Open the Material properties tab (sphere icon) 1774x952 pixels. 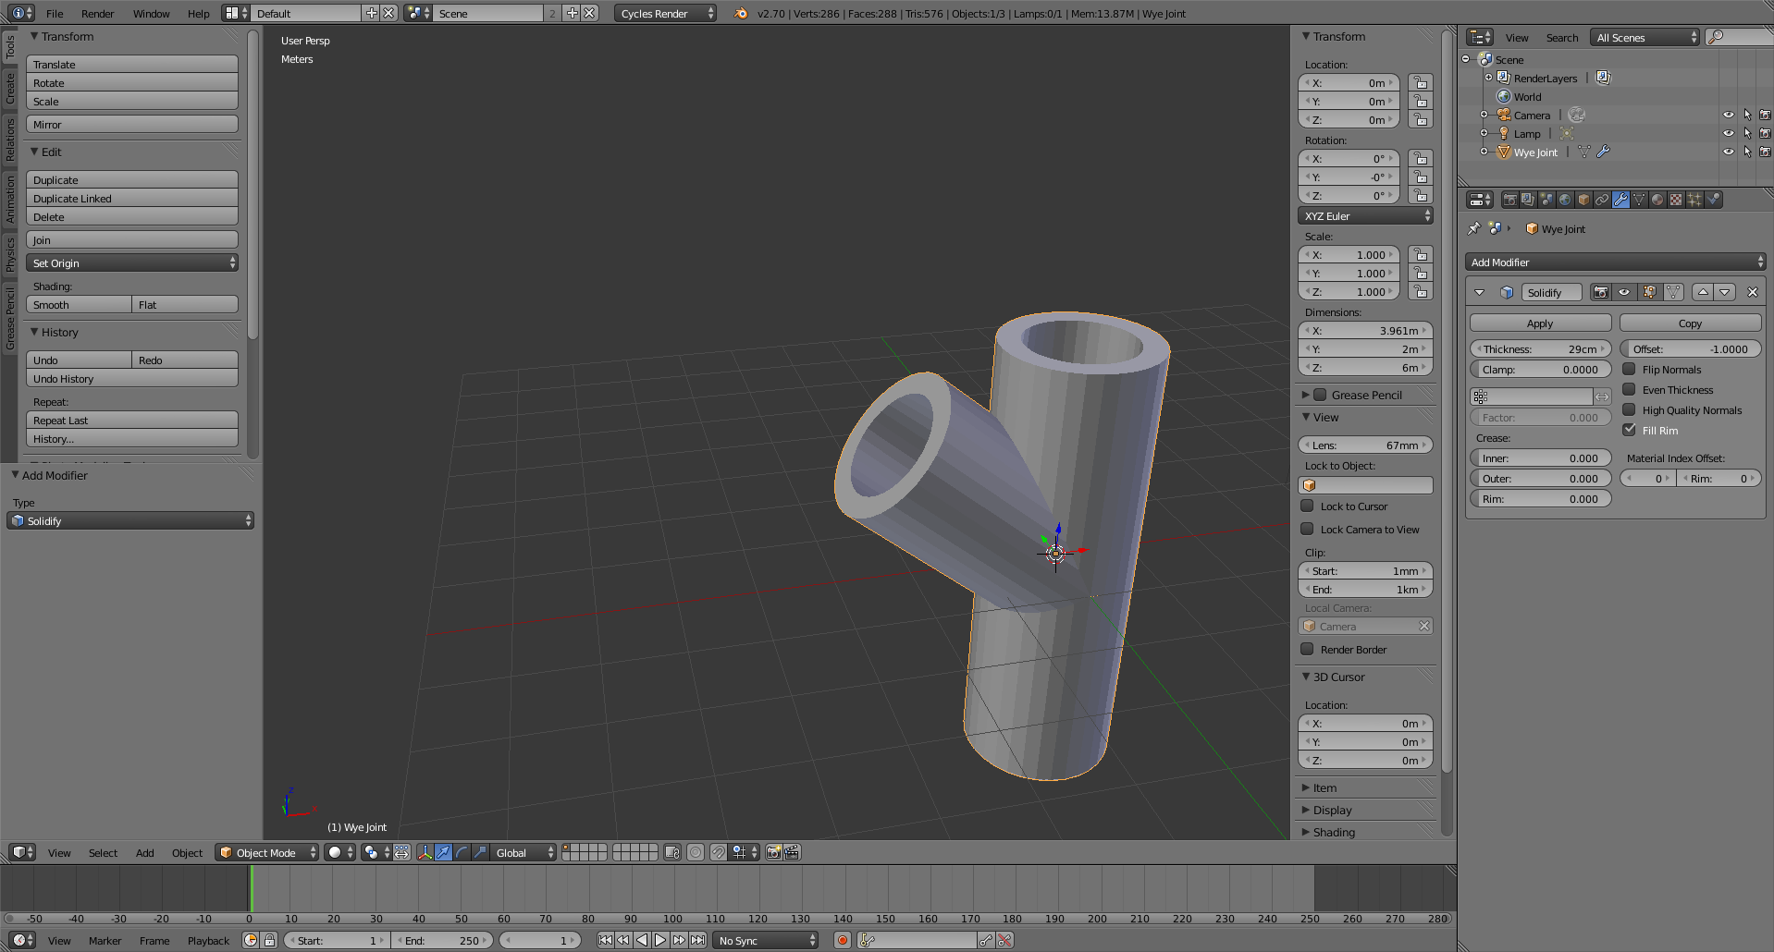(x=1657, y=200)
